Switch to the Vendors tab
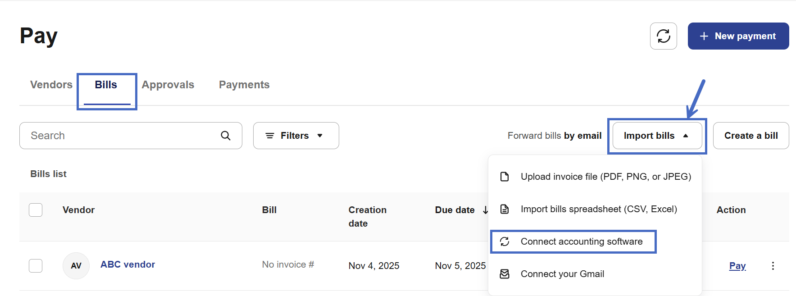This screenshot has width=796, height=296. pos(51,85)
